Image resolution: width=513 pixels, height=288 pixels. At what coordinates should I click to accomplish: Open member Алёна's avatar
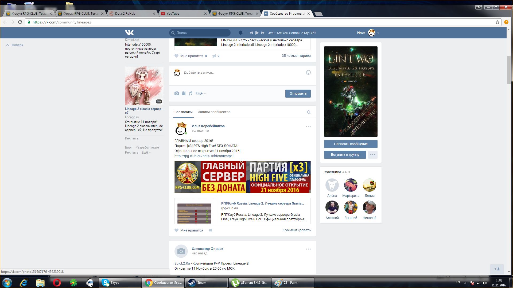332,185
